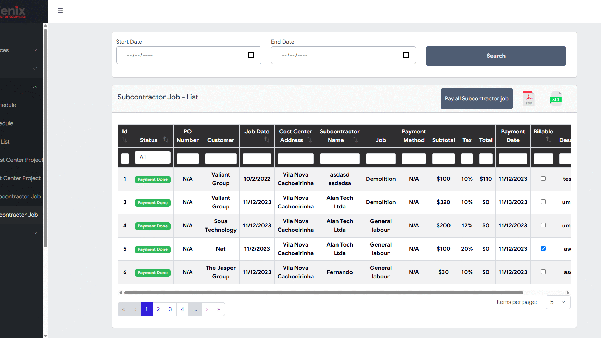Sort by Billable column arrows
601x338 pixels.
click(x=549, y=140)
